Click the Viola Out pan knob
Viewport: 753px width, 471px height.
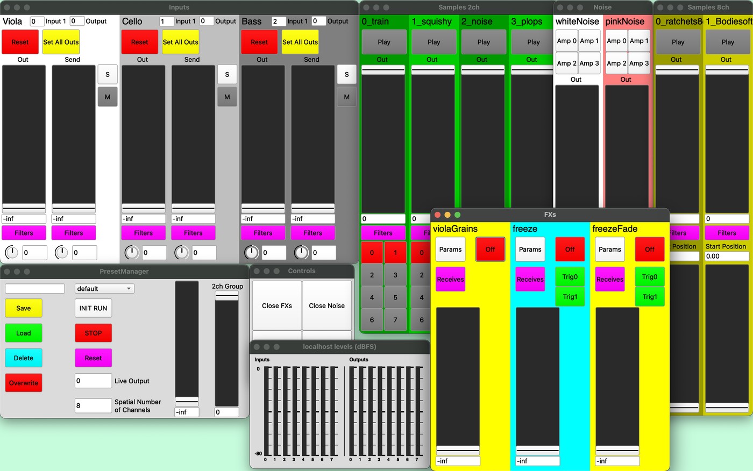pos(11,252)
